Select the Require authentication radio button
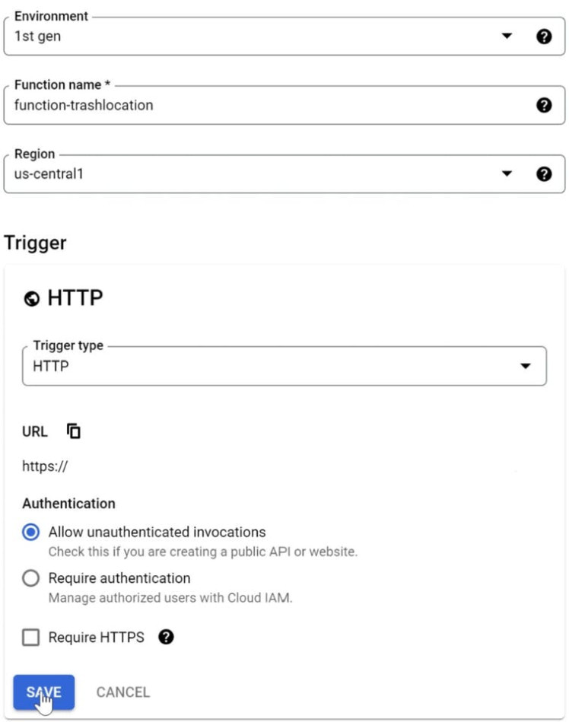This screenshot has height=722, width=569. tap(31, 578)
